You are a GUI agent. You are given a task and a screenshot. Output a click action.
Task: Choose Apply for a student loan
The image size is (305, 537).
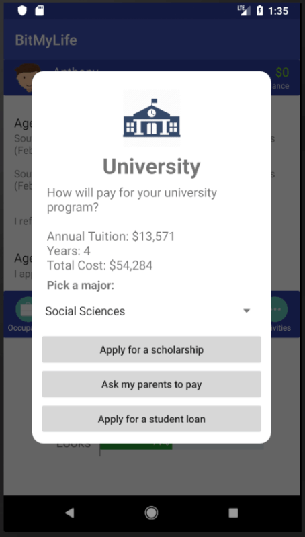[152, 419]
